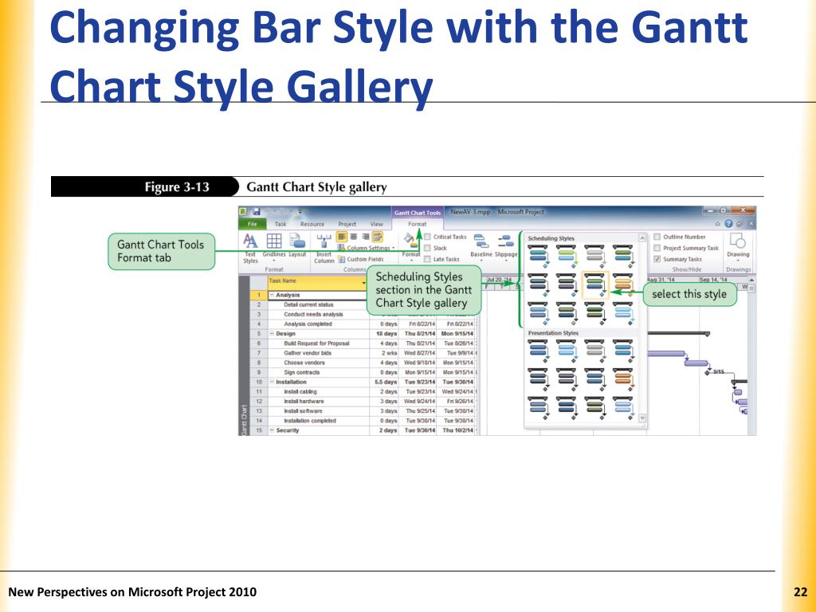Open the Baseline dropdown
816x612 pixels.
(481, 247)
